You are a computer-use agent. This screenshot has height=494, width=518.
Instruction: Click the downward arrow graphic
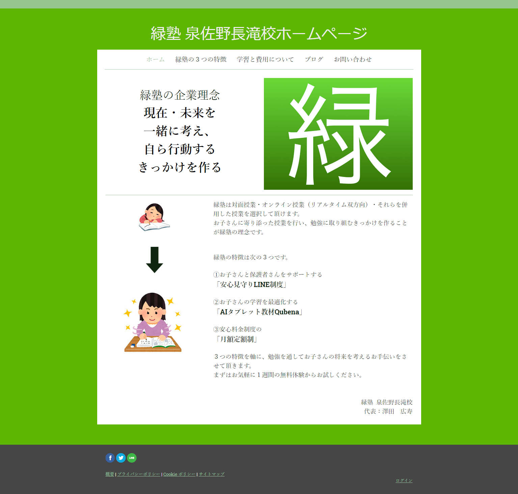[155, 260]
